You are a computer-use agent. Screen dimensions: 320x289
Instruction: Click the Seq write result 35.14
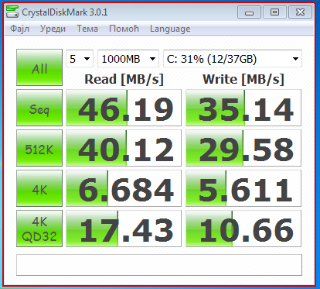(x=243, y=108)
